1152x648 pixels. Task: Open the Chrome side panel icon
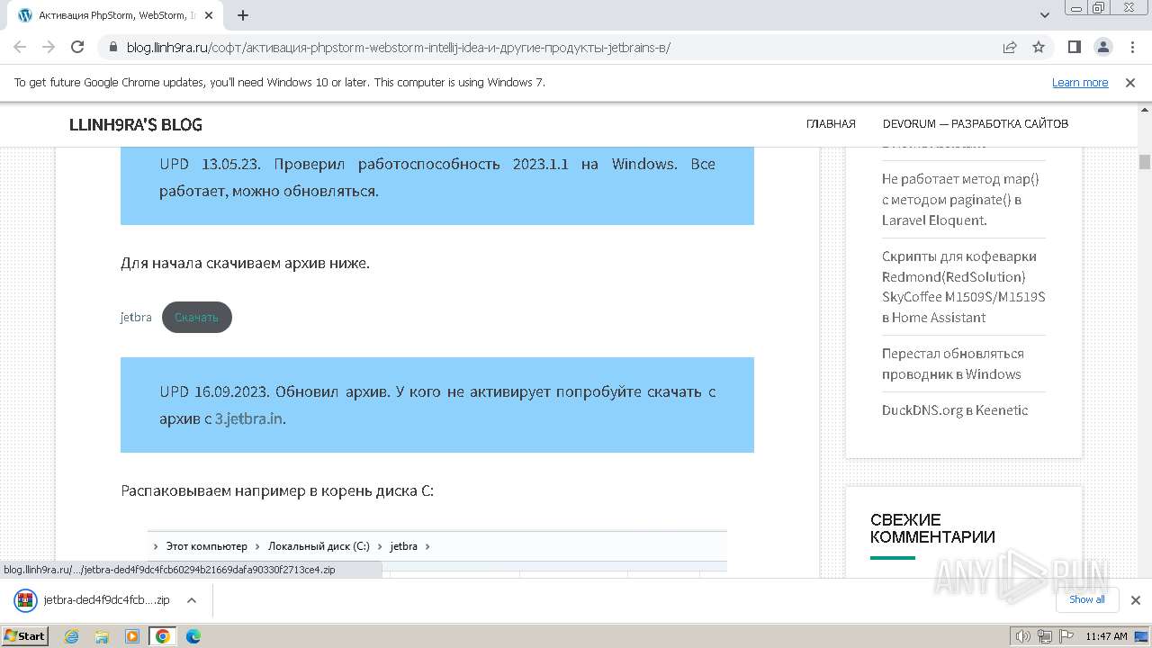pyautogui.click(x=1075, y=48)
